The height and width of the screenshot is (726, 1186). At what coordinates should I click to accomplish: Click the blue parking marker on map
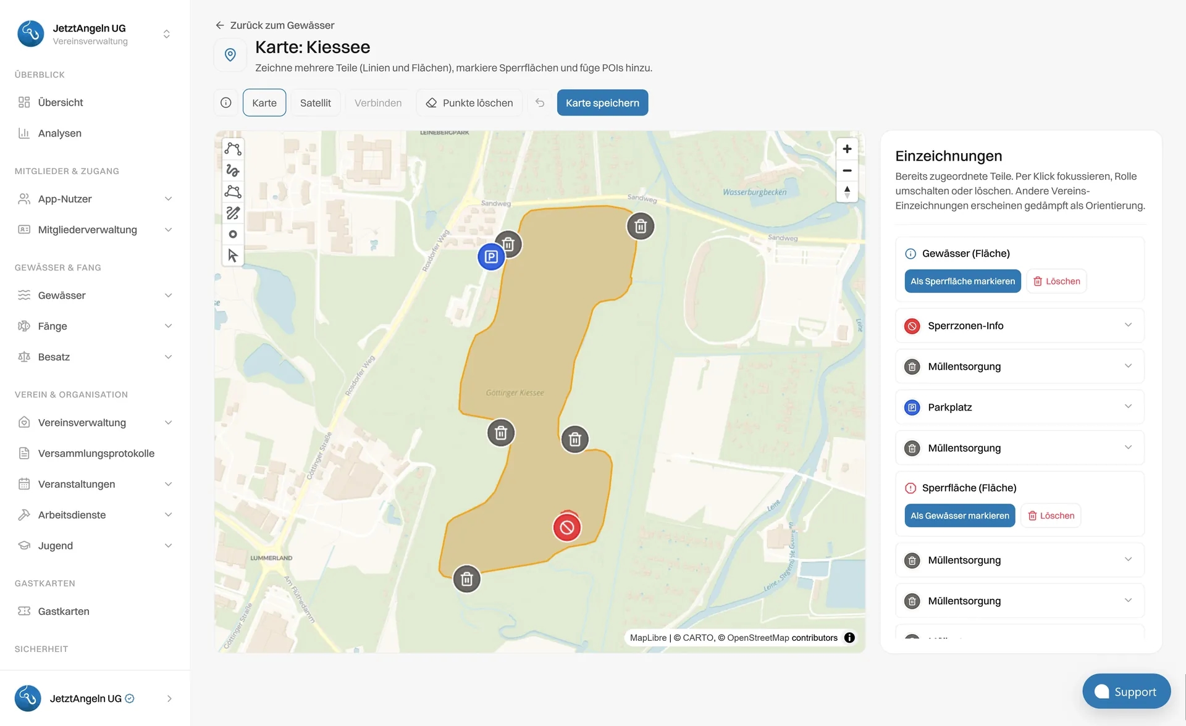(x=491, y=257)
